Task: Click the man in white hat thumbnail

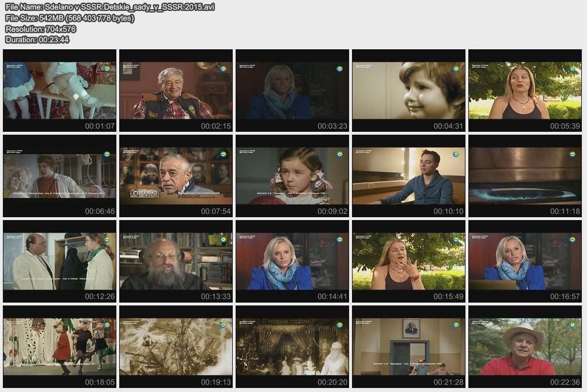Action: 525,346
